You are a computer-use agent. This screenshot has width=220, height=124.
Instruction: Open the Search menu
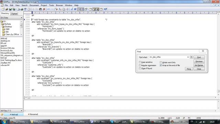point(24,5)
